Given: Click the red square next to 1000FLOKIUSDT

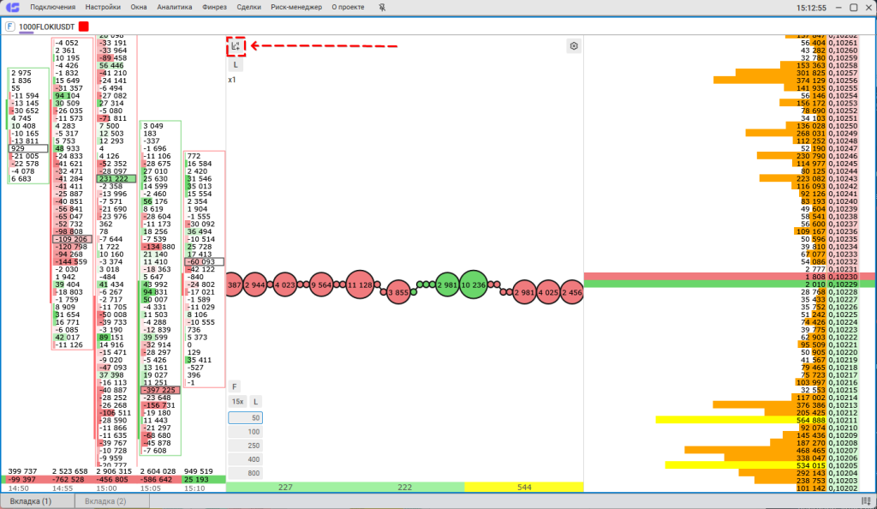Looking at the screenshot, I should [83, 27].
